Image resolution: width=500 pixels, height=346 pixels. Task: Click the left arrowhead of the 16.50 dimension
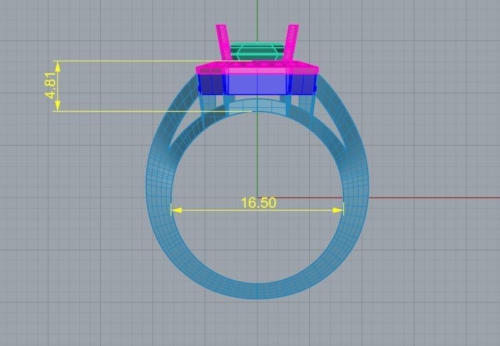(176, 210)
